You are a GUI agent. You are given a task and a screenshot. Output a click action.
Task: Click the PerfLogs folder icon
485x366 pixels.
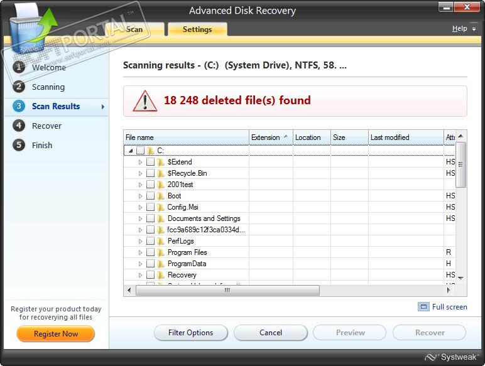coord(160,241)
